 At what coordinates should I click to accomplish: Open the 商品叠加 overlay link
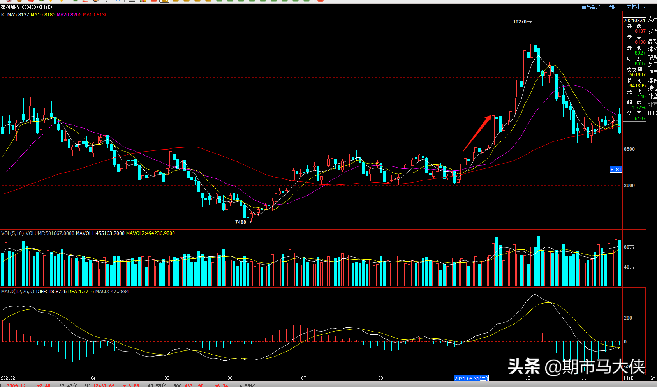(591, 7)
